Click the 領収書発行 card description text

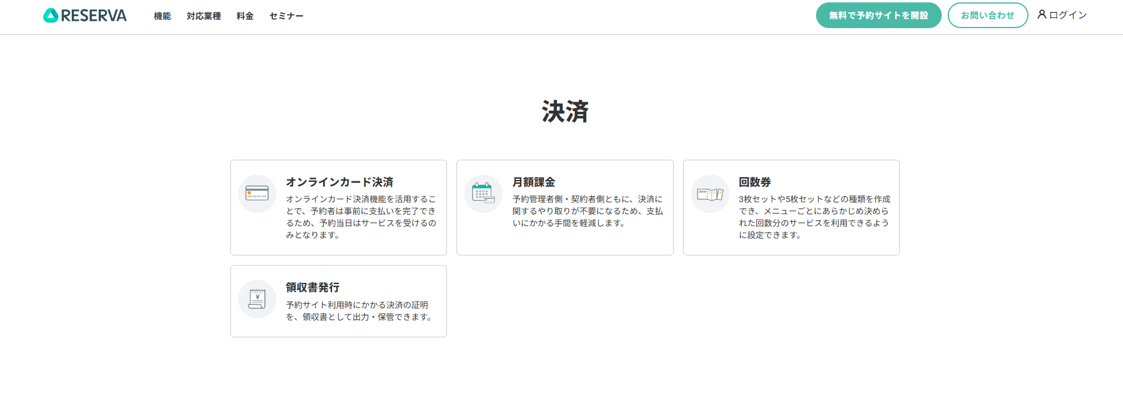coord(359,311)
